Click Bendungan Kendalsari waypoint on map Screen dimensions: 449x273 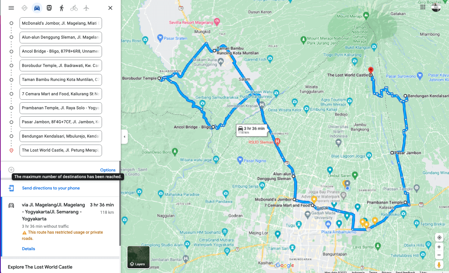[405, 96]
